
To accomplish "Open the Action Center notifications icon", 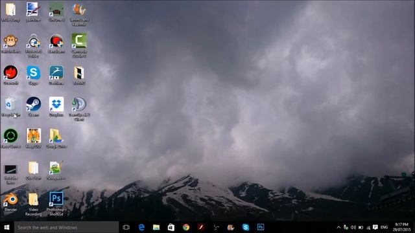I will 375,227.
